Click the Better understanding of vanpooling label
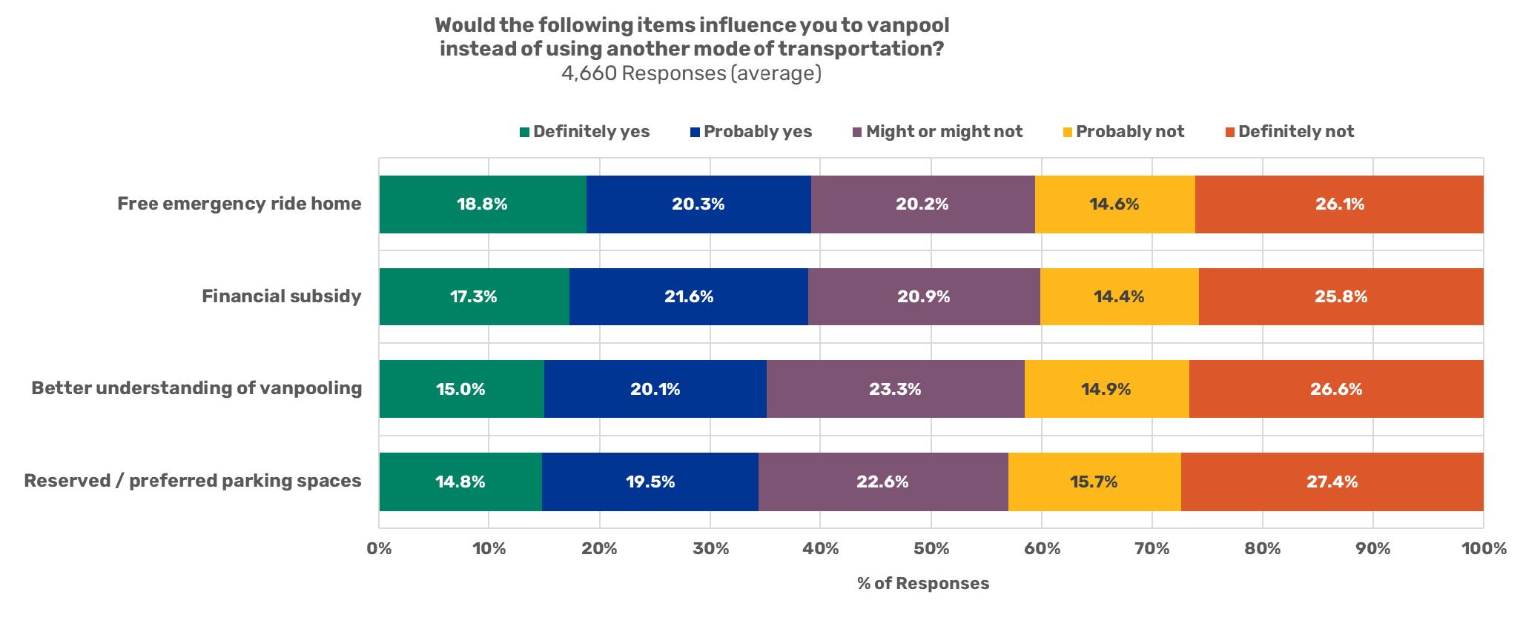This screenshot has width=1523, height=626. (x=196, y=388)
